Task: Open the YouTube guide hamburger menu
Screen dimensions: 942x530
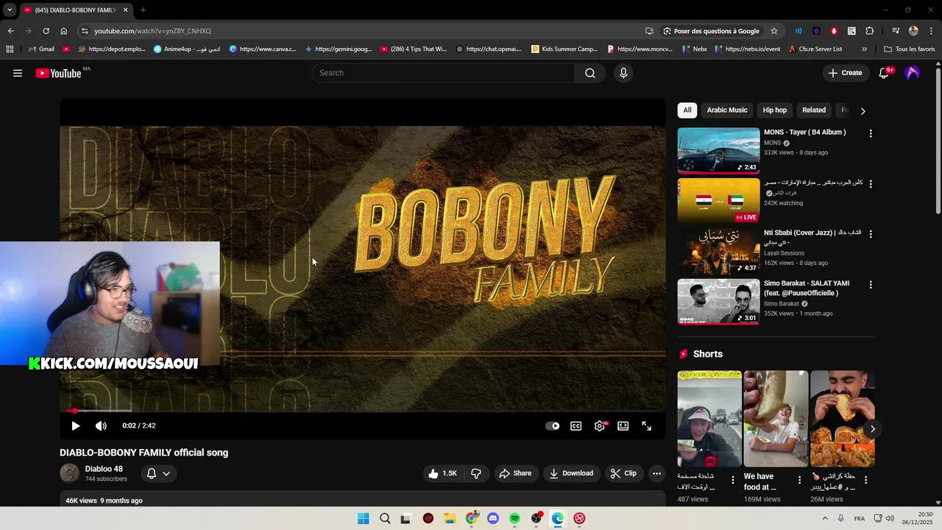Action: coord(18,73)
